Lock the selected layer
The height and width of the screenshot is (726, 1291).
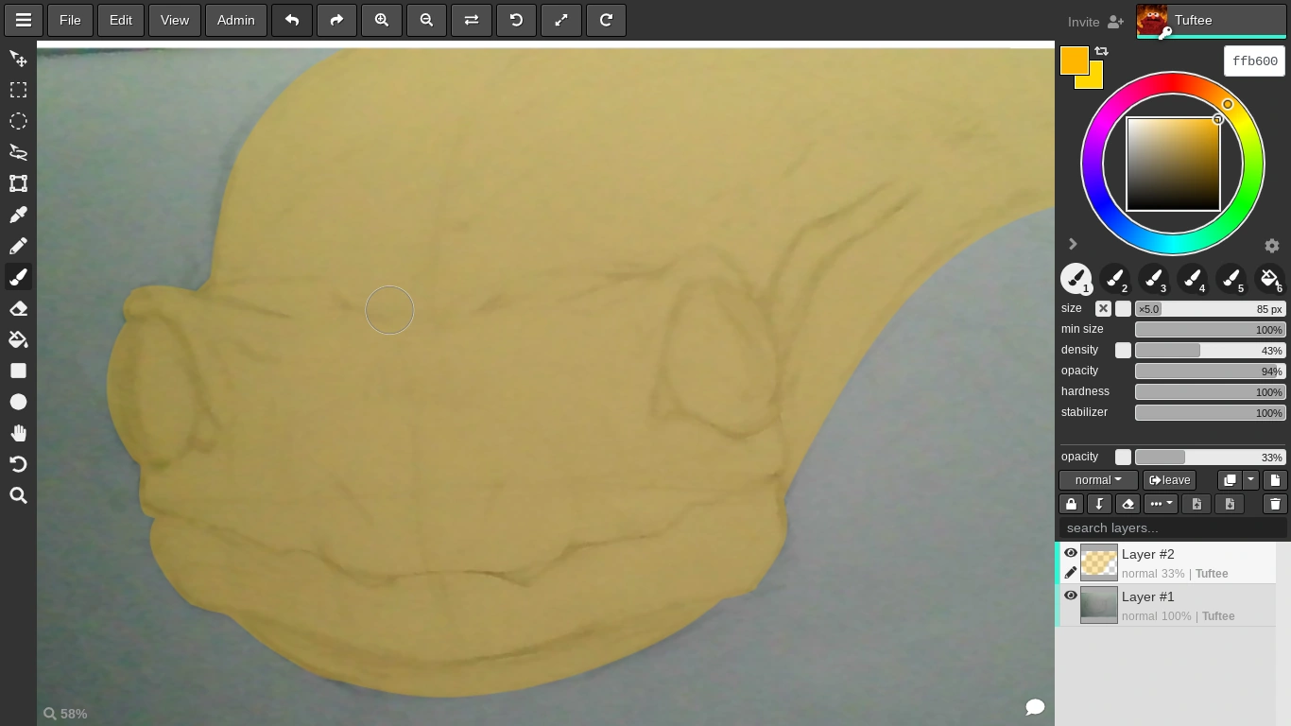[x=1071, y=504]
